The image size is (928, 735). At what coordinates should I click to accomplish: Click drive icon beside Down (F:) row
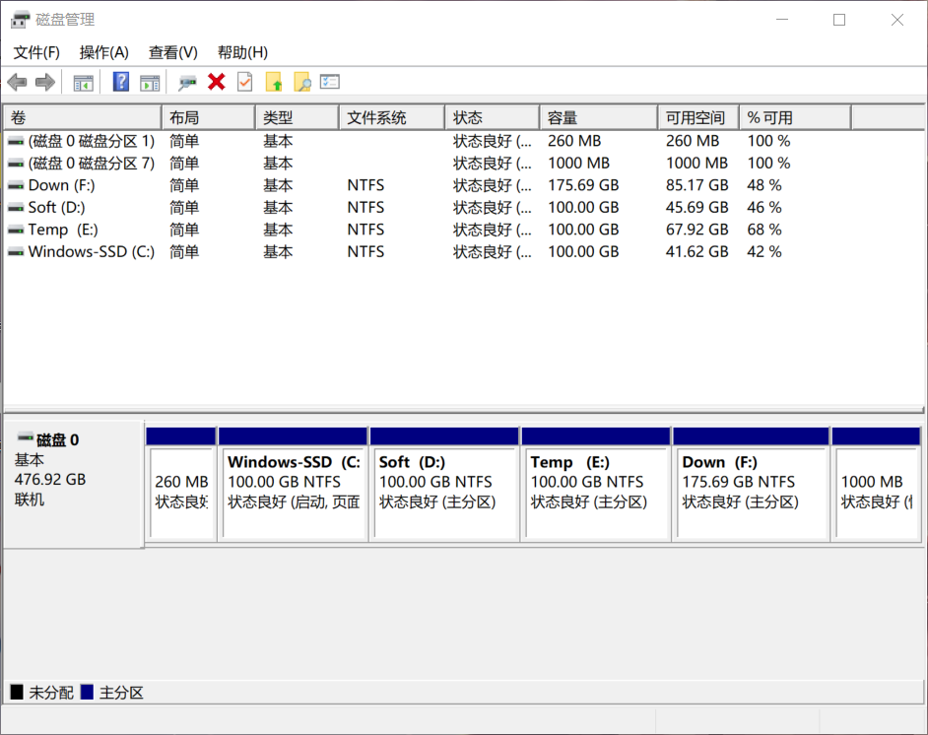[16, 185]
